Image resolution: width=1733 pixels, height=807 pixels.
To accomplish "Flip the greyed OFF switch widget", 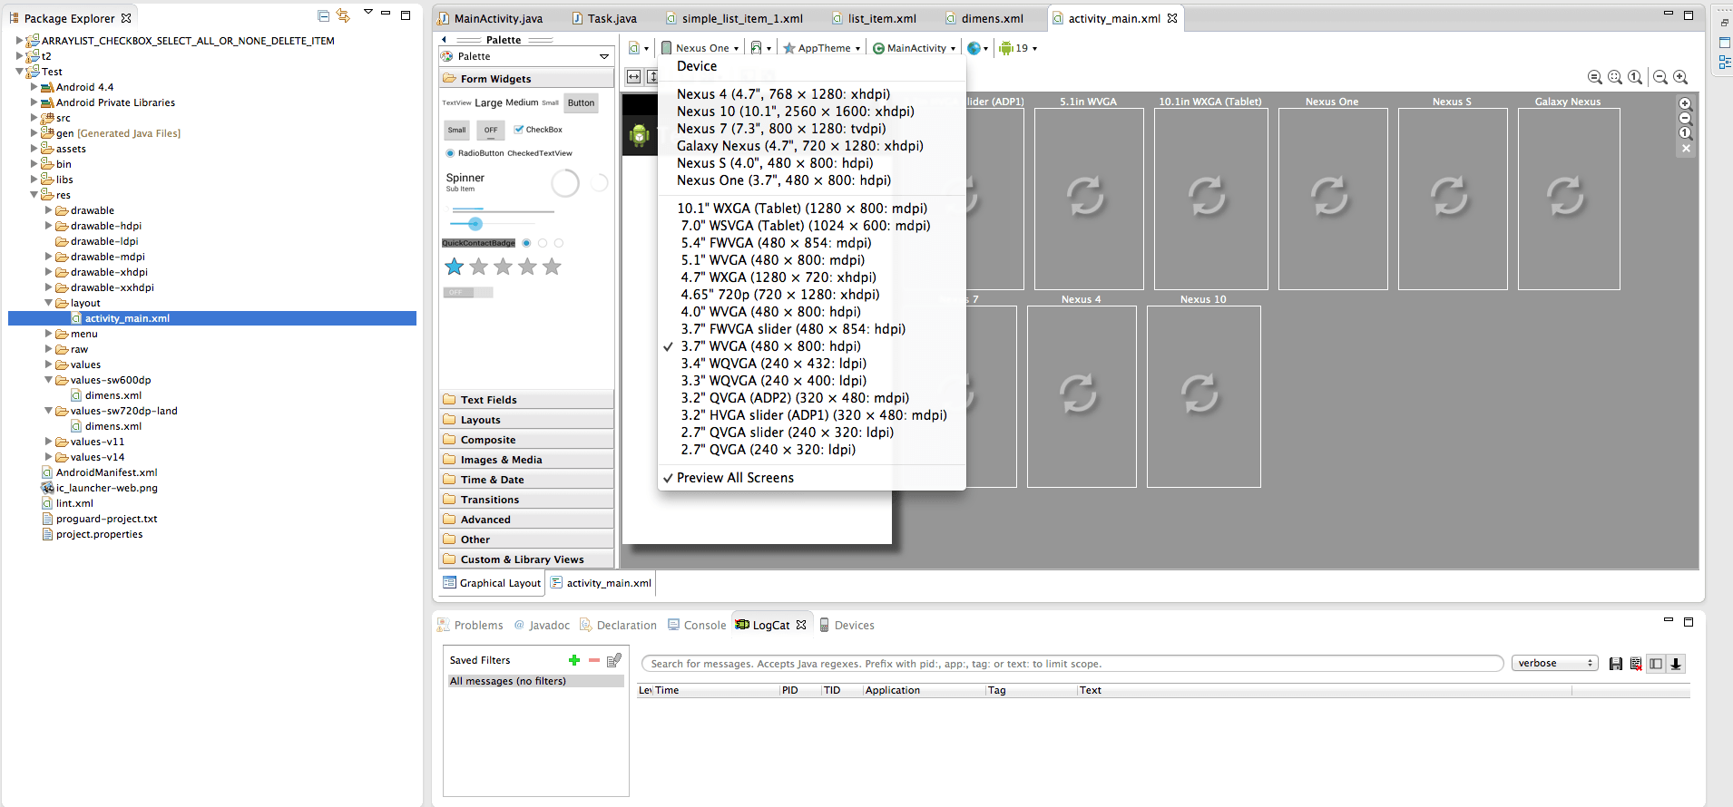I will click(468, 292).
